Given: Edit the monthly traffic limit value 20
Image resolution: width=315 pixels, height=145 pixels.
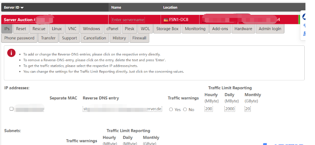Looking at the screenshot, I should [x=248, y=109].
